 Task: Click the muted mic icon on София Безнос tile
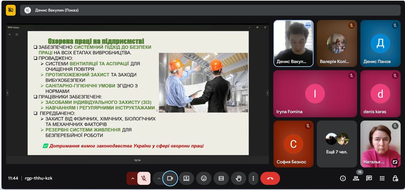308,126
